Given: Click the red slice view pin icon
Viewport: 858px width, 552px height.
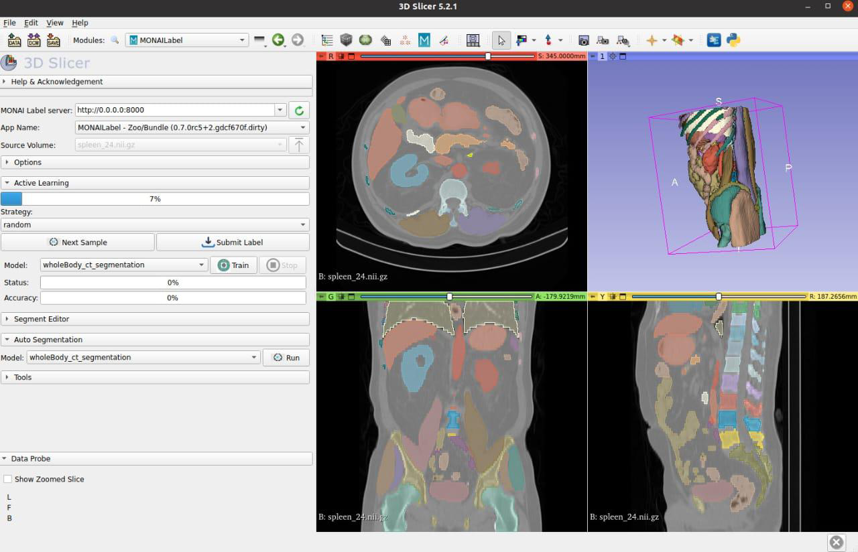Looking at the screenshot, I should [x=320, y=56].
